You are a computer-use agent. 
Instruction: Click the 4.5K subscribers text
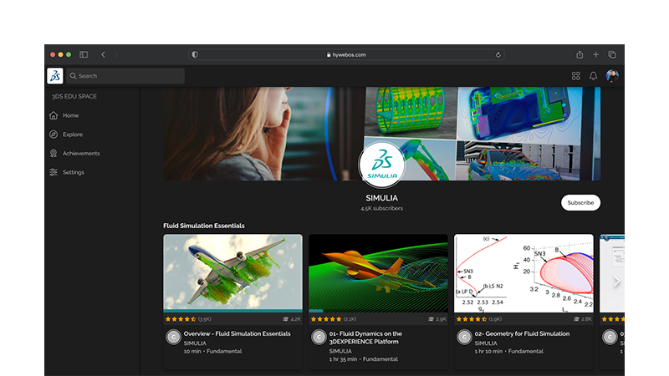[382, 208]
